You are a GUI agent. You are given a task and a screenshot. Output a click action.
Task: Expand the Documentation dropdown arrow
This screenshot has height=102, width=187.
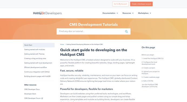[117, 13]
